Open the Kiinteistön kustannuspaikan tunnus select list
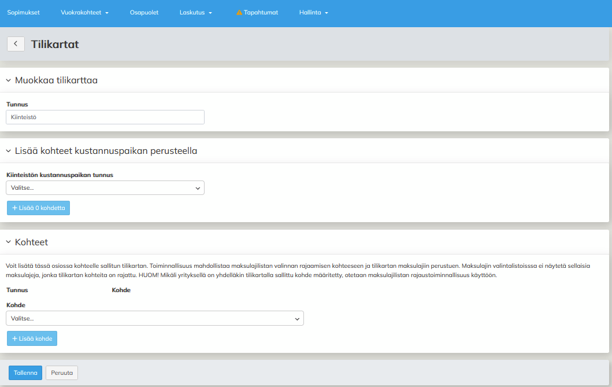 pyautogui.click(x=105, y=188)
